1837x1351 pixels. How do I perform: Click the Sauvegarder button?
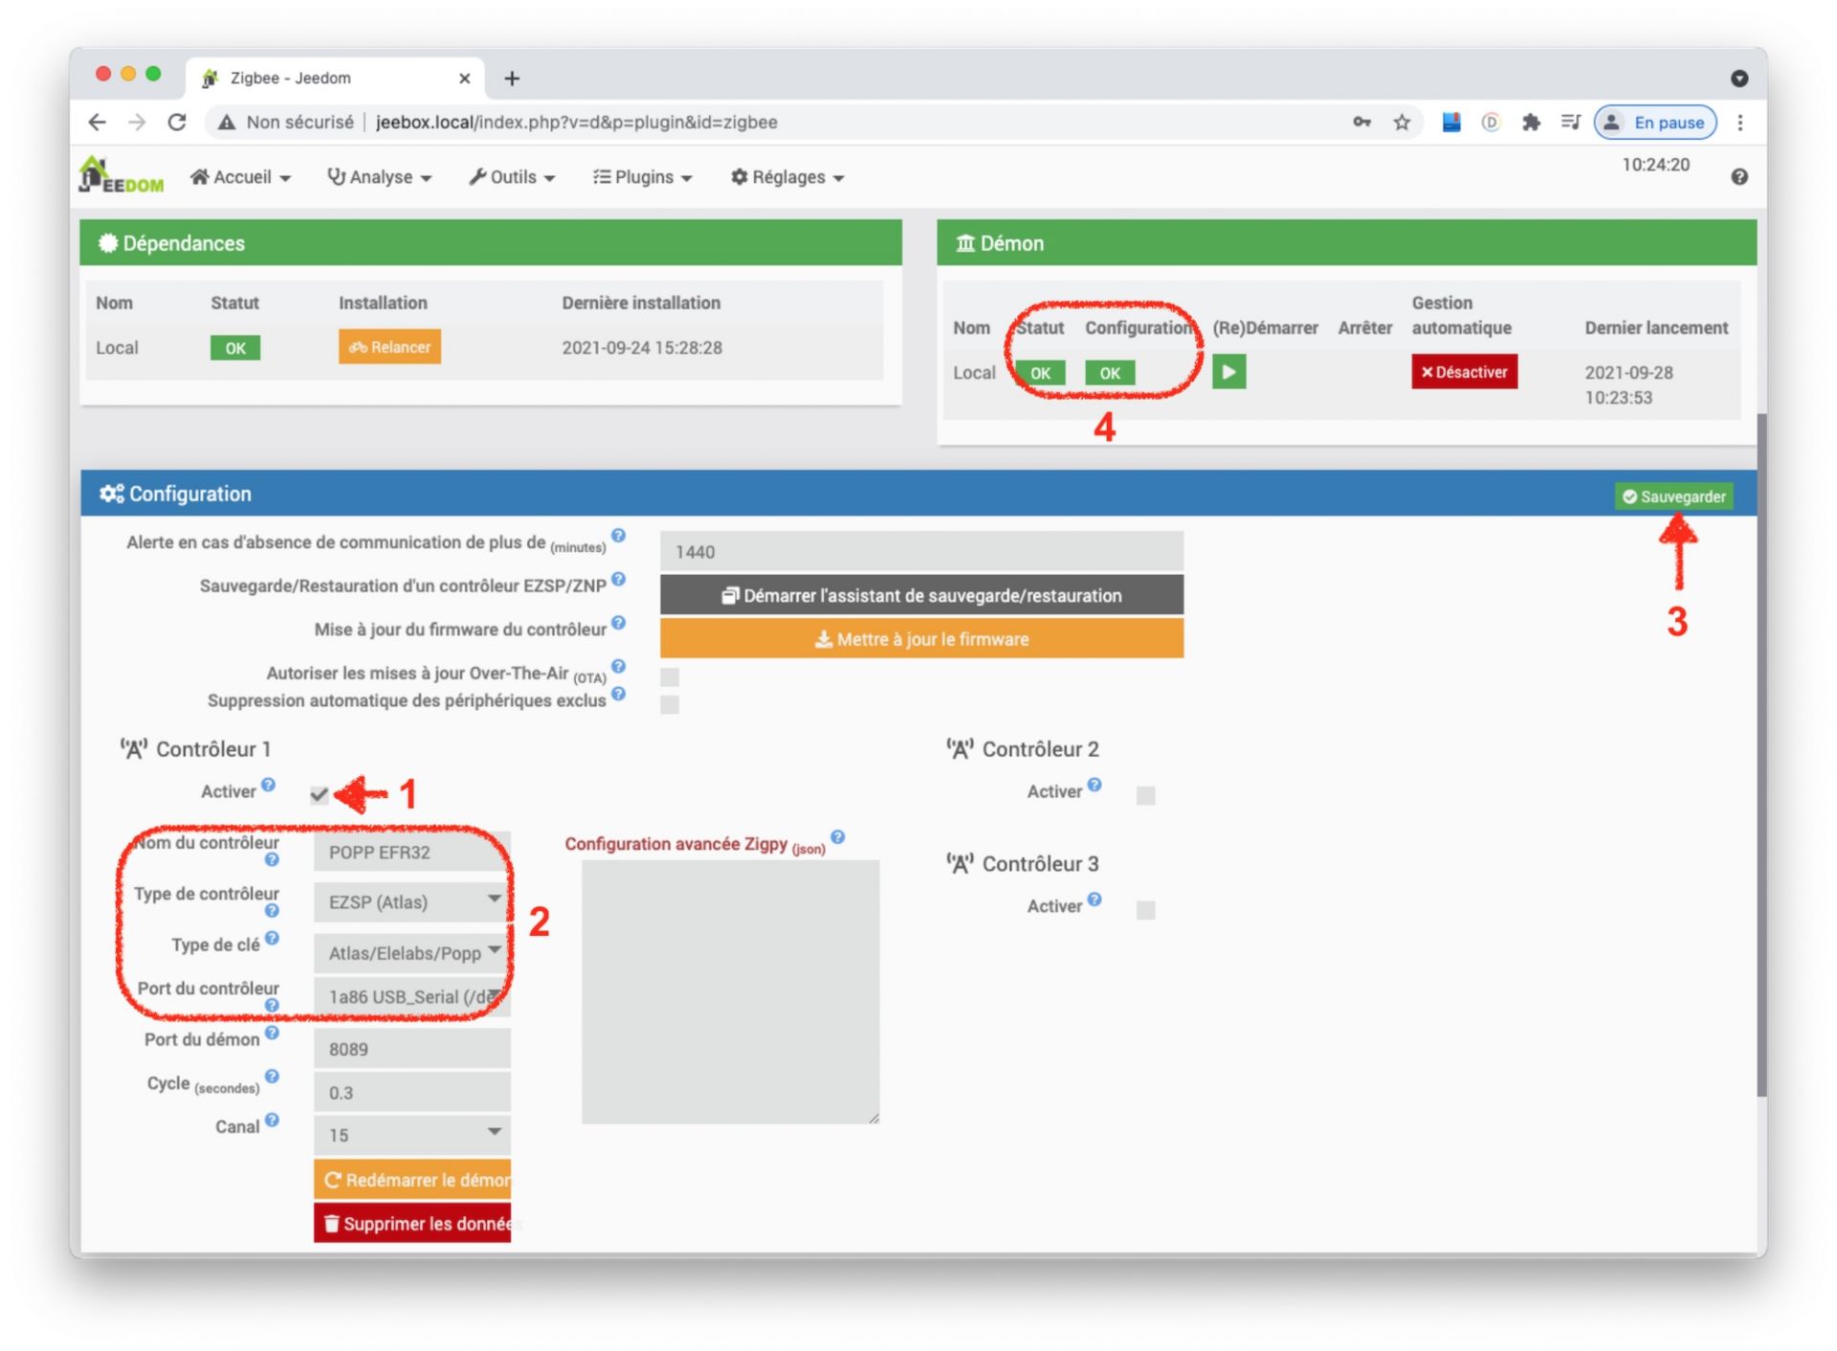1674,497
